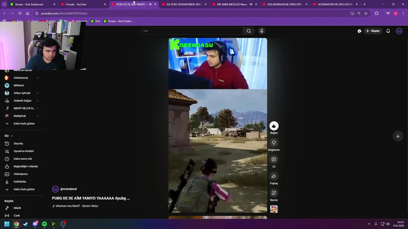
Task: Switch to Orenda - YouTube tab
Action: pos(82,4)
